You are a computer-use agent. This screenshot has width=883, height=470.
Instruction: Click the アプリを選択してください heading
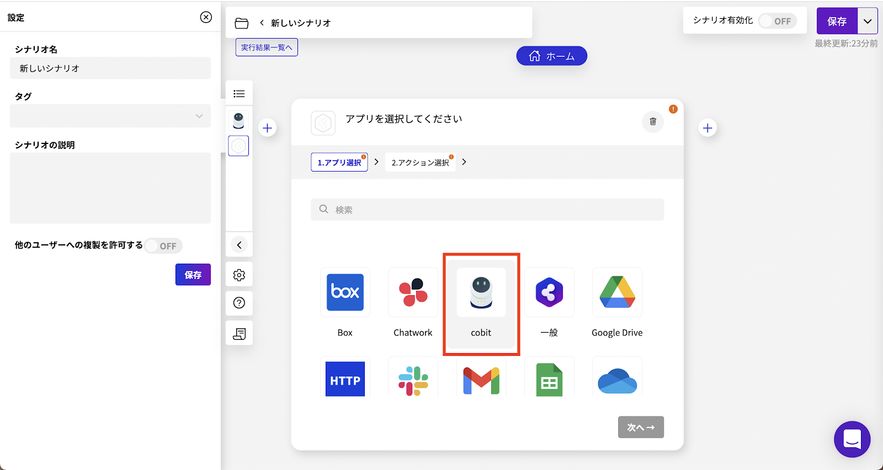coord(404,119)
